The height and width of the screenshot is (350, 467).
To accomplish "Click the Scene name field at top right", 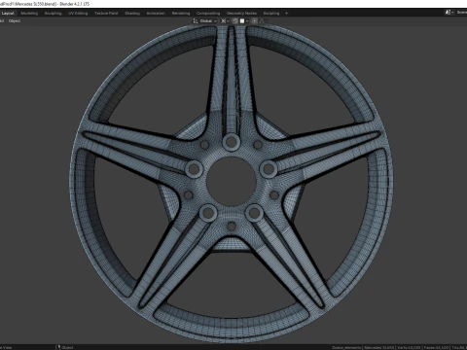I will (461, 13).
